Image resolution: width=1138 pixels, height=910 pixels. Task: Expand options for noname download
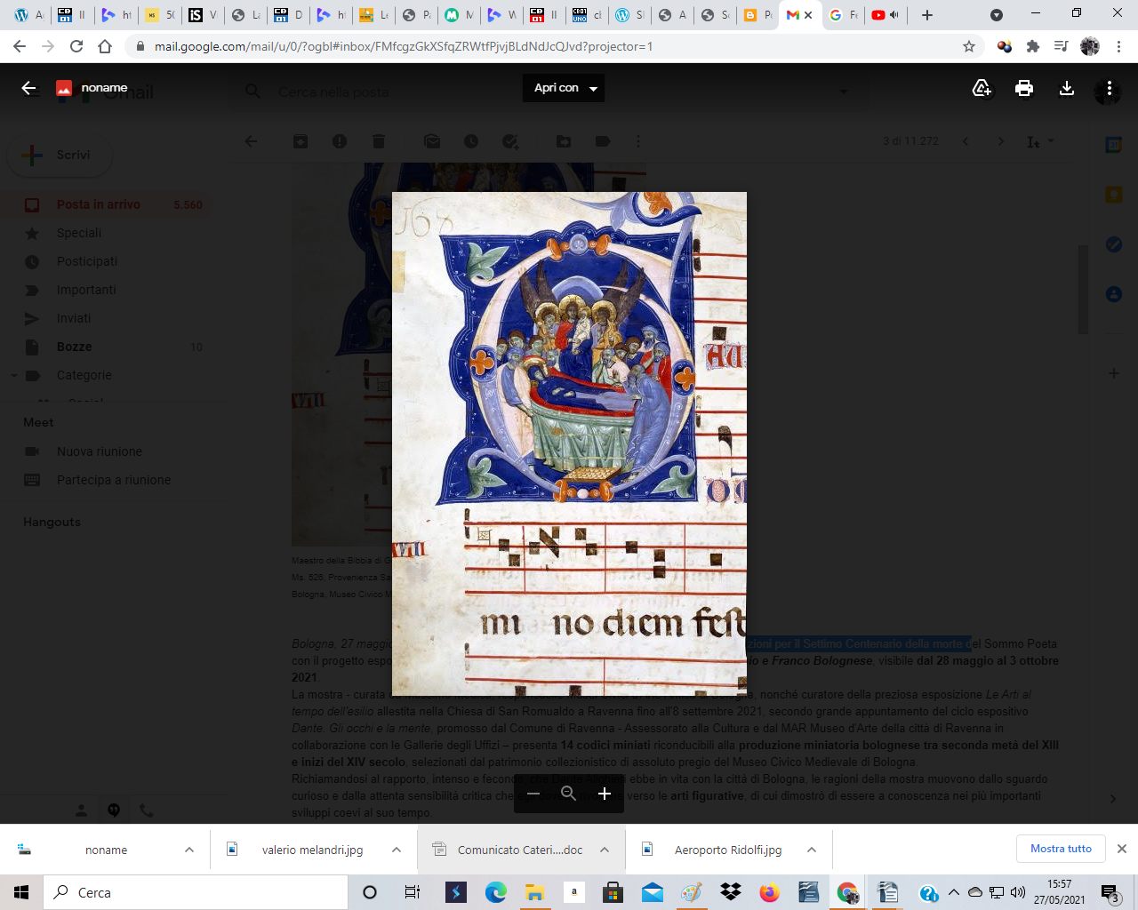pos(189,850)
